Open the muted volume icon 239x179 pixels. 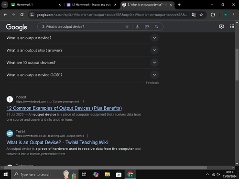[x=218, y=175]
